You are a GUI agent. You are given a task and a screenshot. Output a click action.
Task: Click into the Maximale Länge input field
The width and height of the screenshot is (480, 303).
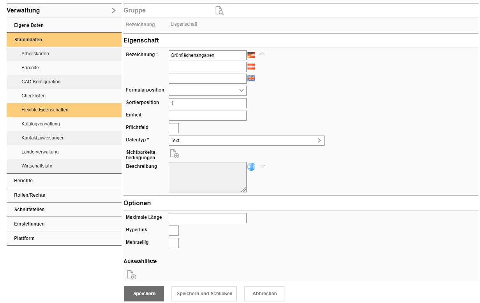tap(207, 218)
